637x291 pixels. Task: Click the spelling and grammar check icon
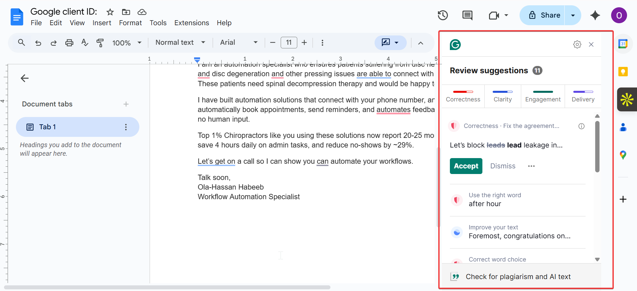coord(85,43)
